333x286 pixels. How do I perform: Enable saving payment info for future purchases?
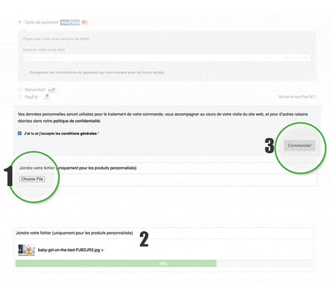point(25,72)
